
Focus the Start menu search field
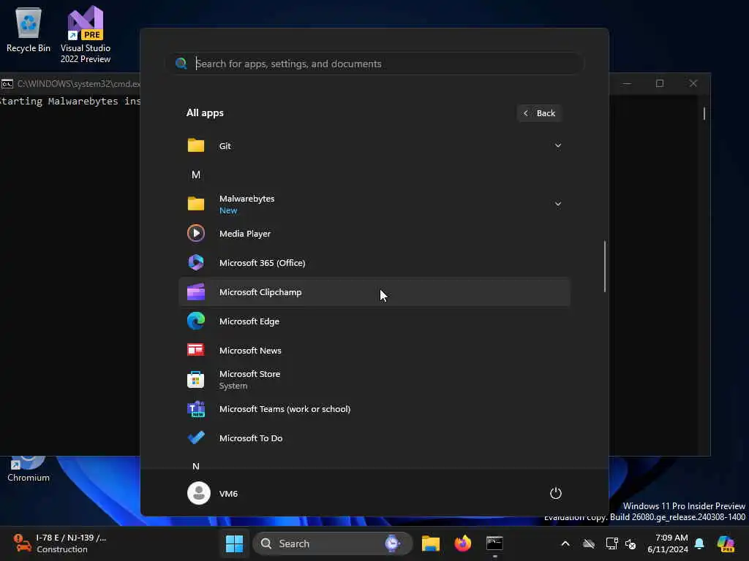tap(374, 64)
